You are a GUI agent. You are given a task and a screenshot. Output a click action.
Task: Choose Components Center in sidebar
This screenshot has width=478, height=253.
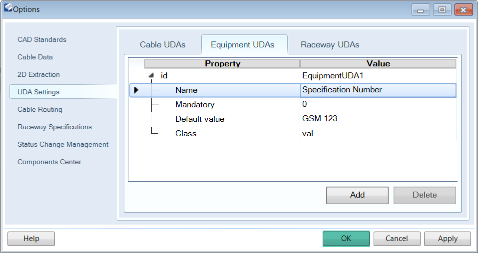click(x=49, y=162)
